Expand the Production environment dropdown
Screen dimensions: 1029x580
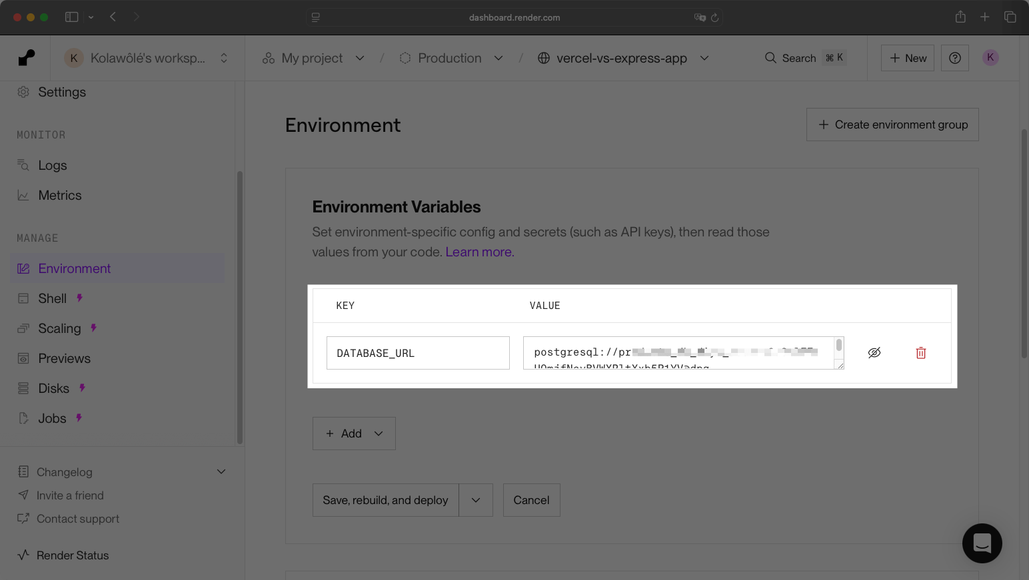(499, 58)
